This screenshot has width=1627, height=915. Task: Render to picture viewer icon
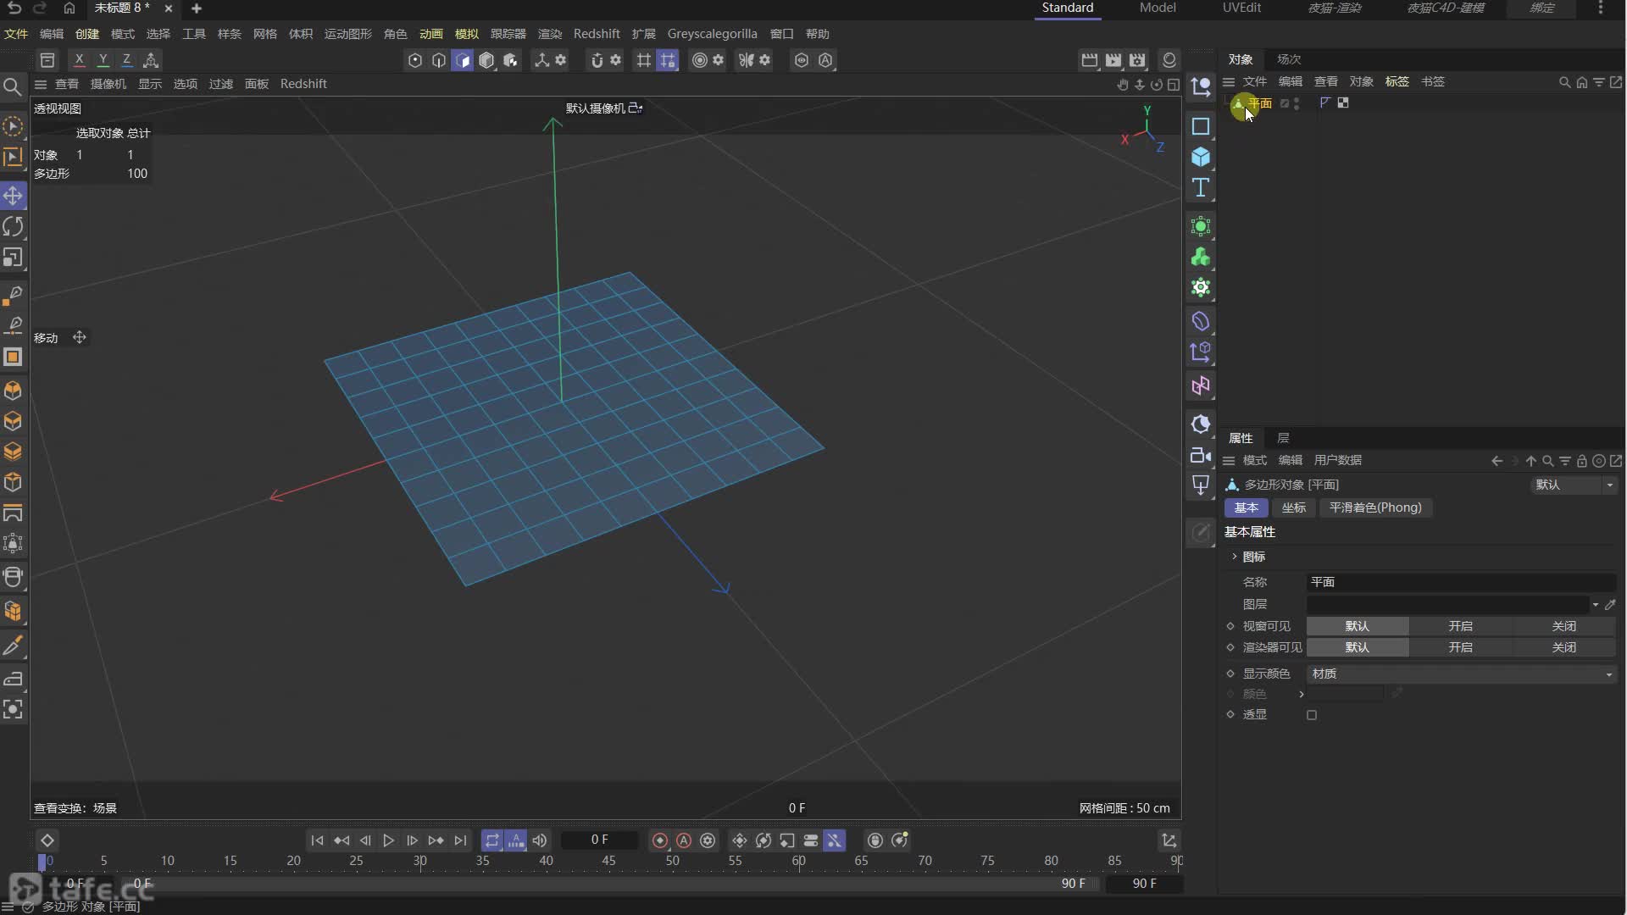tap(1113, 60)
